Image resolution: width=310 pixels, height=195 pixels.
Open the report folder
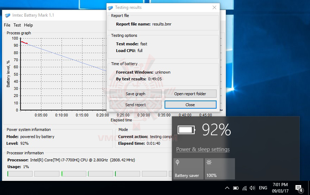190,94
